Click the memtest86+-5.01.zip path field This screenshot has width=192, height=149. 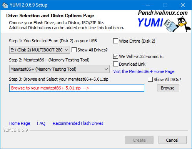[x=77, y=88]
